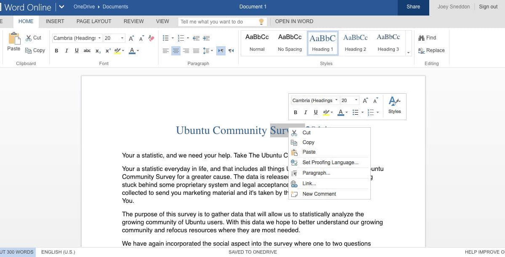The height and width of the screenshot is (257, 505).
Task: Toggle center alignment in ribbon
Action: pos(176,51)
